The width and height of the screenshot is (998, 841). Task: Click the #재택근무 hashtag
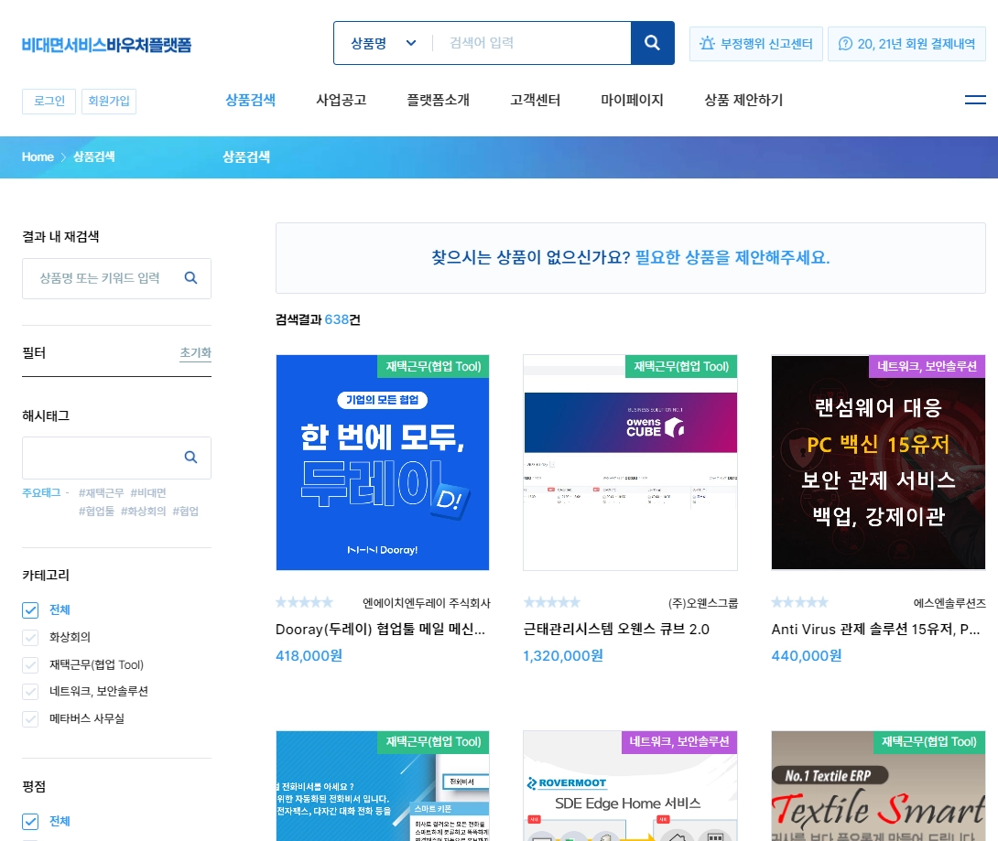[102, 492]
